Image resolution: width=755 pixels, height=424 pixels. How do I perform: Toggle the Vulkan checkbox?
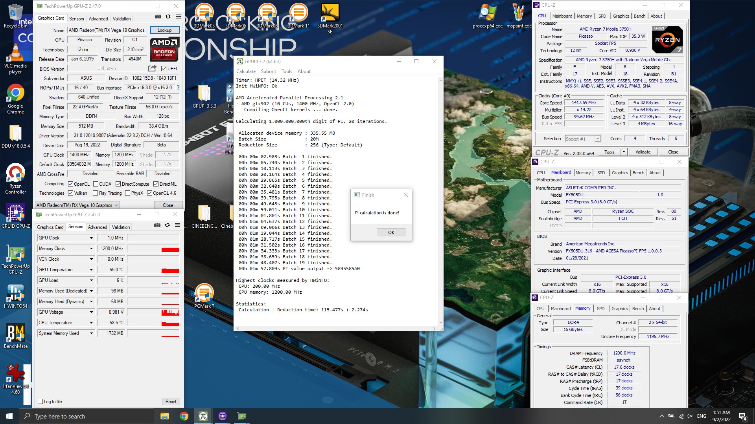(70, 193)
